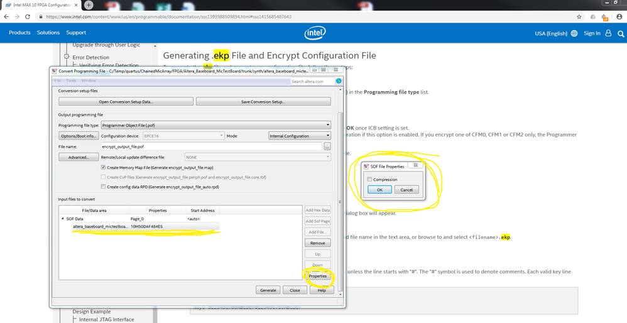The image size is (627, 323).
Task: Open the Support menu
Action: [76, 33]
